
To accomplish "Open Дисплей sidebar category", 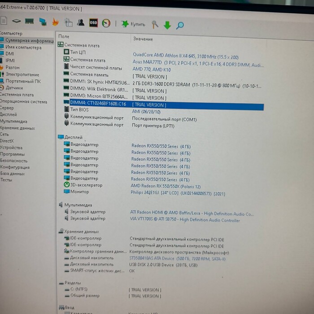I will coord(9,114).
